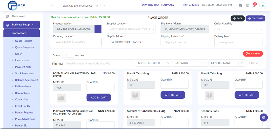
Task: Open the Show entries count dropdown
Action: 68,55
